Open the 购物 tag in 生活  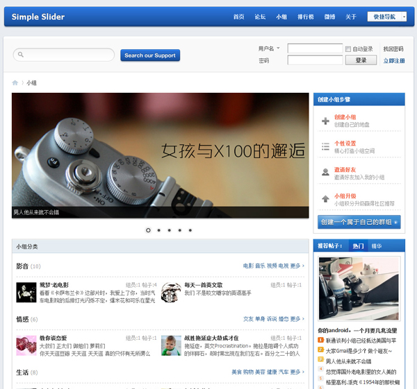(x=248, y=372)
